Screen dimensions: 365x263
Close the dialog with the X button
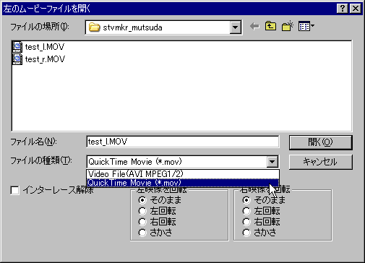click(356, 9)
